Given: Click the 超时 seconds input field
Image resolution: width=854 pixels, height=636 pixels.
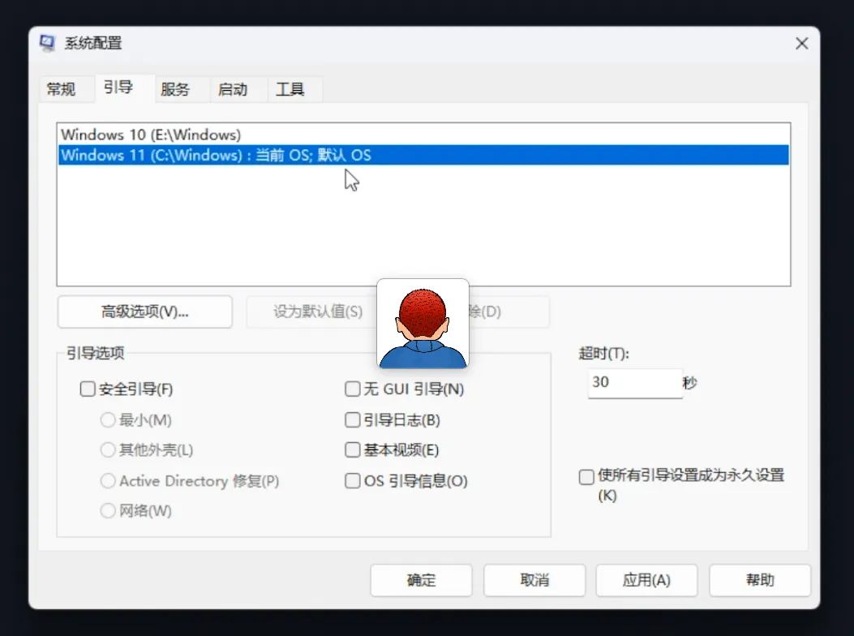Looking at the screenshot, I should (x=635, y=383).
